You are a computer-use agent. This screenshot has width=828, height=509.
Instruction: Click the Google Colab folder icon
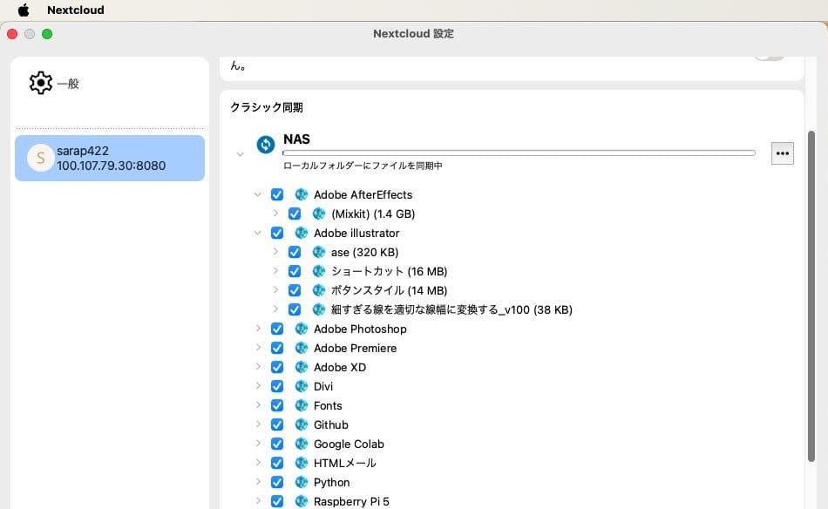point(302,444)
